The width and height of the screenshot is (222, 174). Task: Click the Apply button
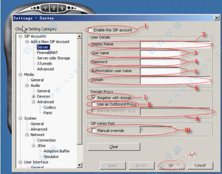(113, 166)
